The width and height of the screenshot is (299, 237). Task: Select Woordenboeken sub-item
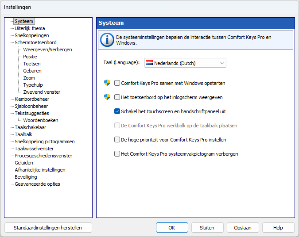[x=41, y=120]
